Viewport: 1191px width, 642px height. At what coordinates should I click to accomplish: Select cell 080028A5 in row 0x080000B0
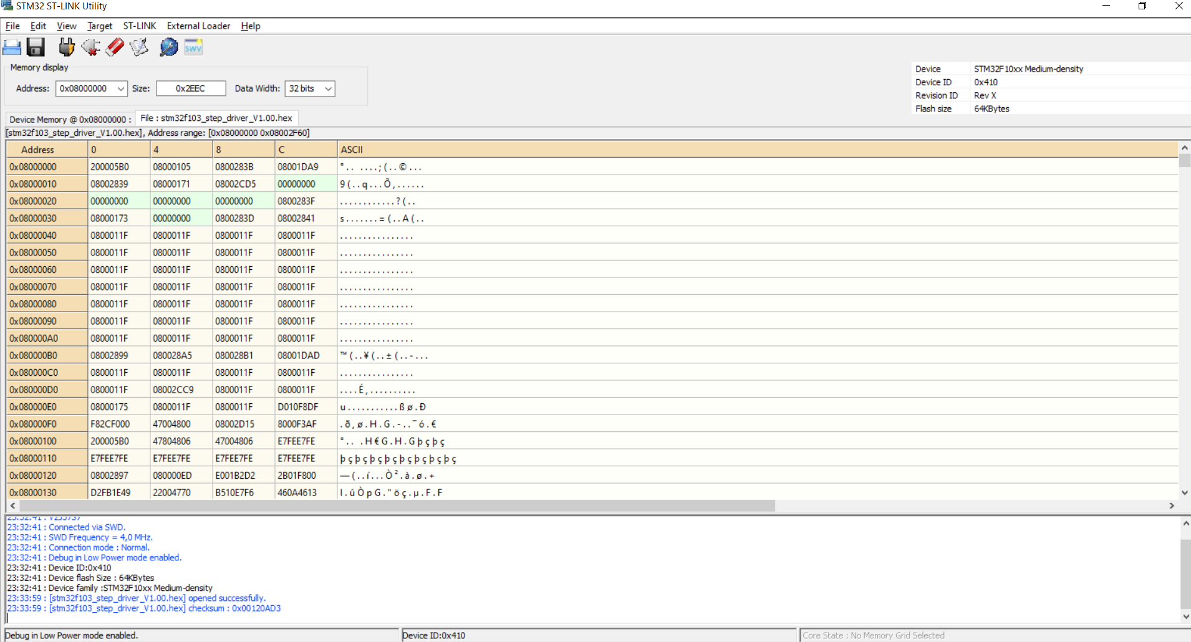[x=181, y=355]
